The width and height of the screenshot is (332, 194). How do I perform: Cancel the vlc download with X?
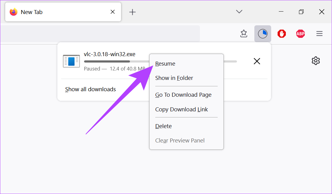point(257,61)
